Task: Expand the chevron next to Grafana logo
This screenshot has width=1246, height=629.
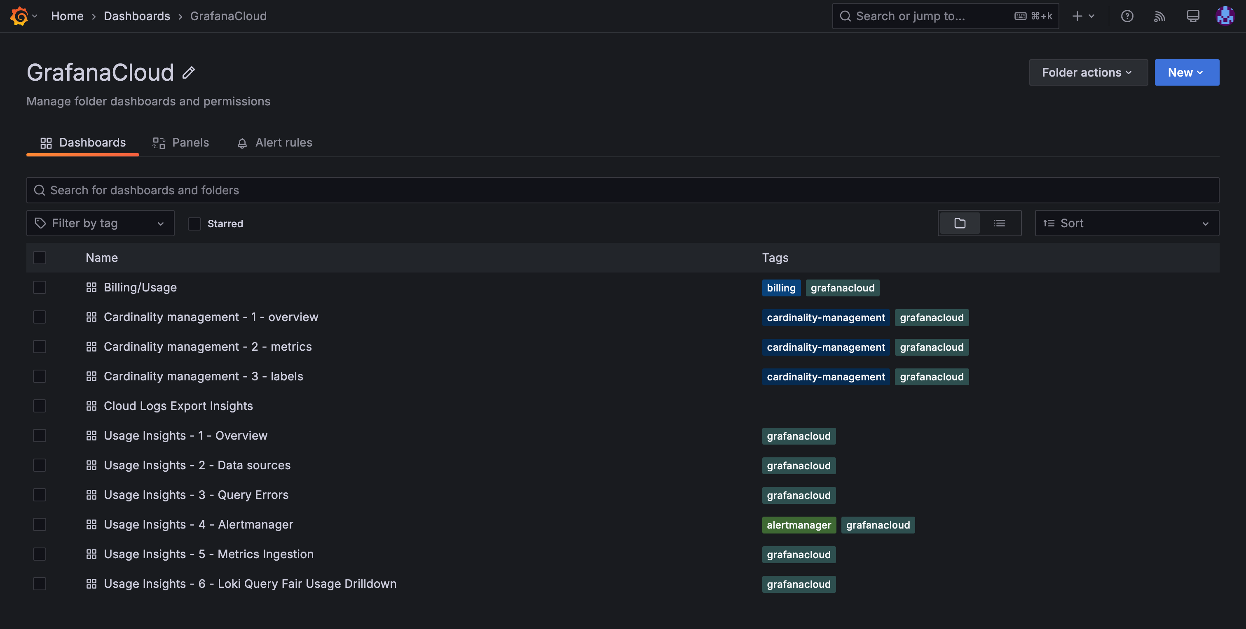Action: (35, 16)
